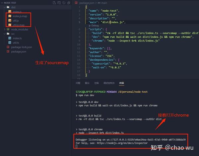Switch to the 输出 (Output) panel tab
This screenshot has height=156, width=199.
(x=87, y=83)
